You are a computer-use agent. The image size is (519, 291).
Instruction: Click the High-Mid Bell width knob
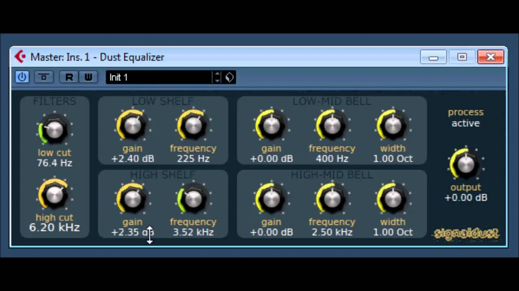pos(392,199)
